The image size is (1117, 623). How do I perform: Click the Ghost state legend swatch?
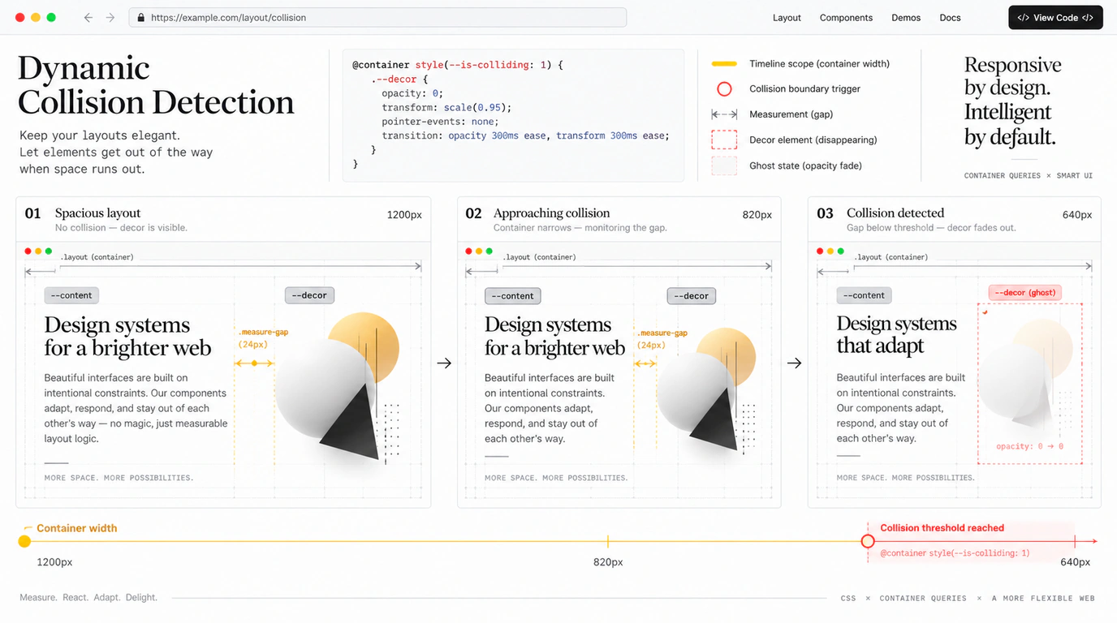[x=724, y=165]
